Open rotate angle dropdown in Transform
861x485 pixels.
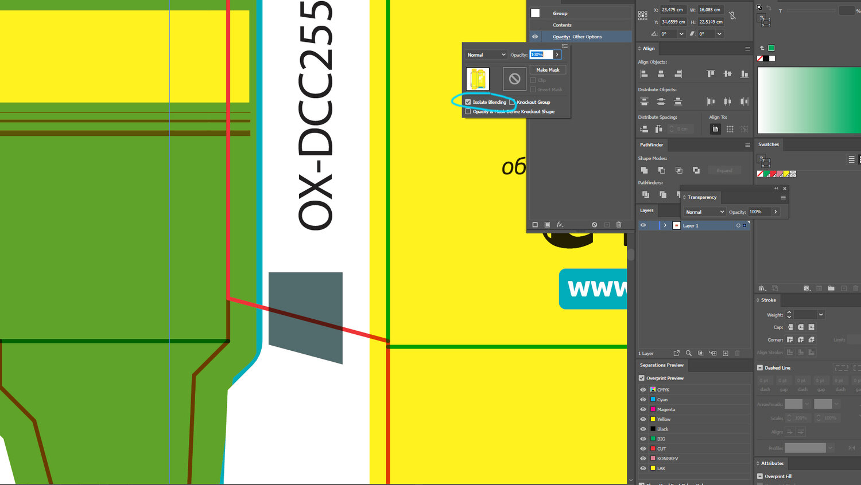coord(681,34)
